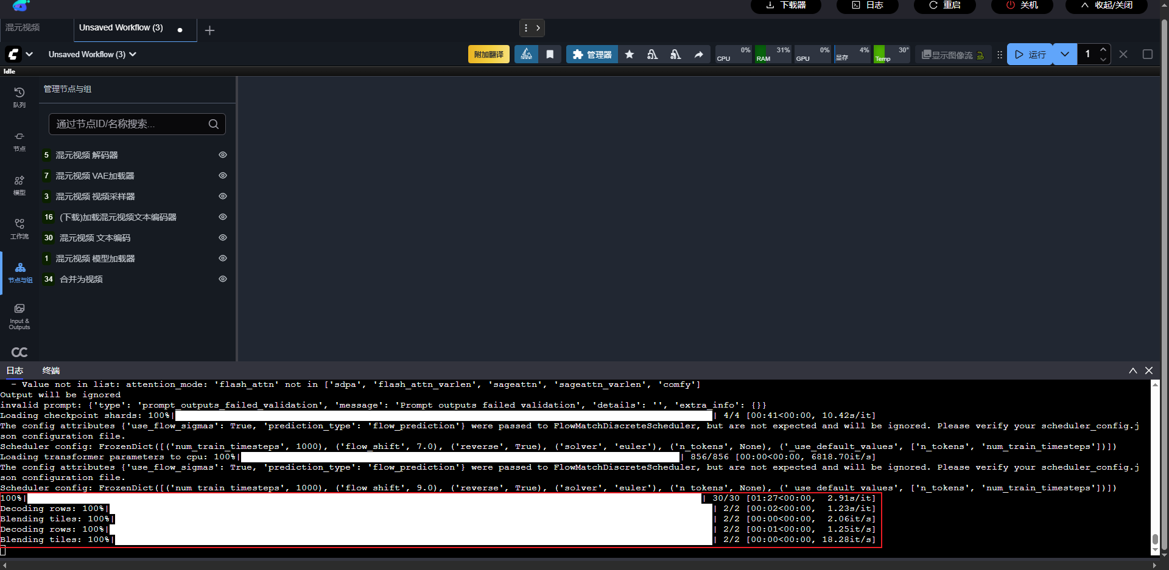Toggle visibility of 混元视频 模型加载器 node
Image resolution: width=1169 pixels, height=570 pixels.
(x=223, y=259)
